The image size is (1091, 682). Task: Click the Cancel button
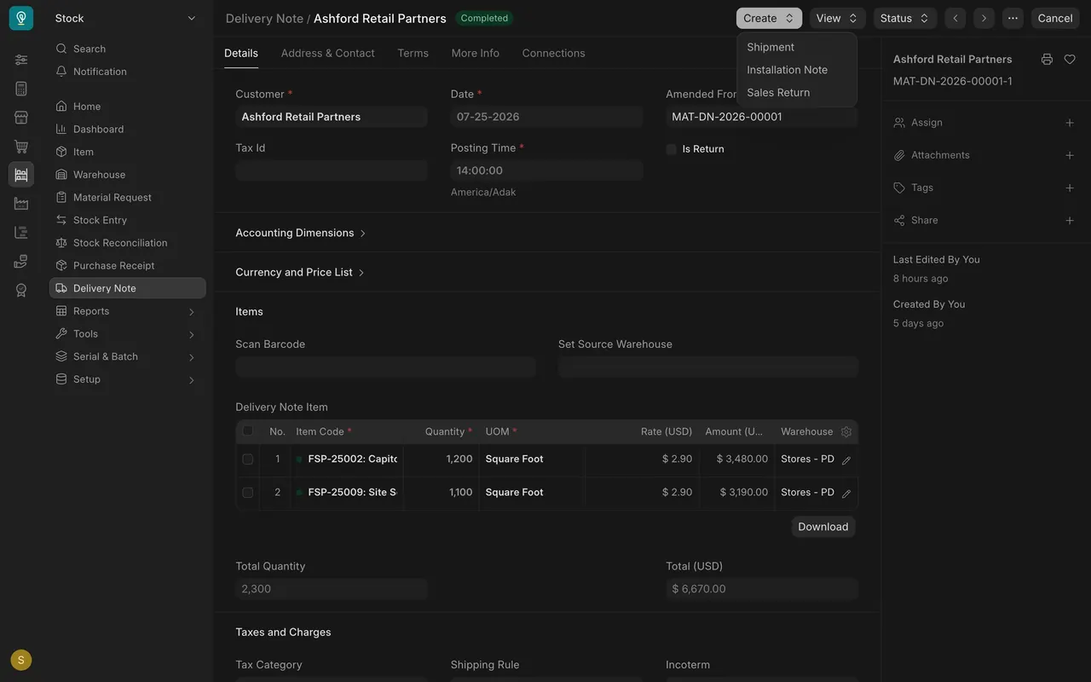[x=1055, y=18]
